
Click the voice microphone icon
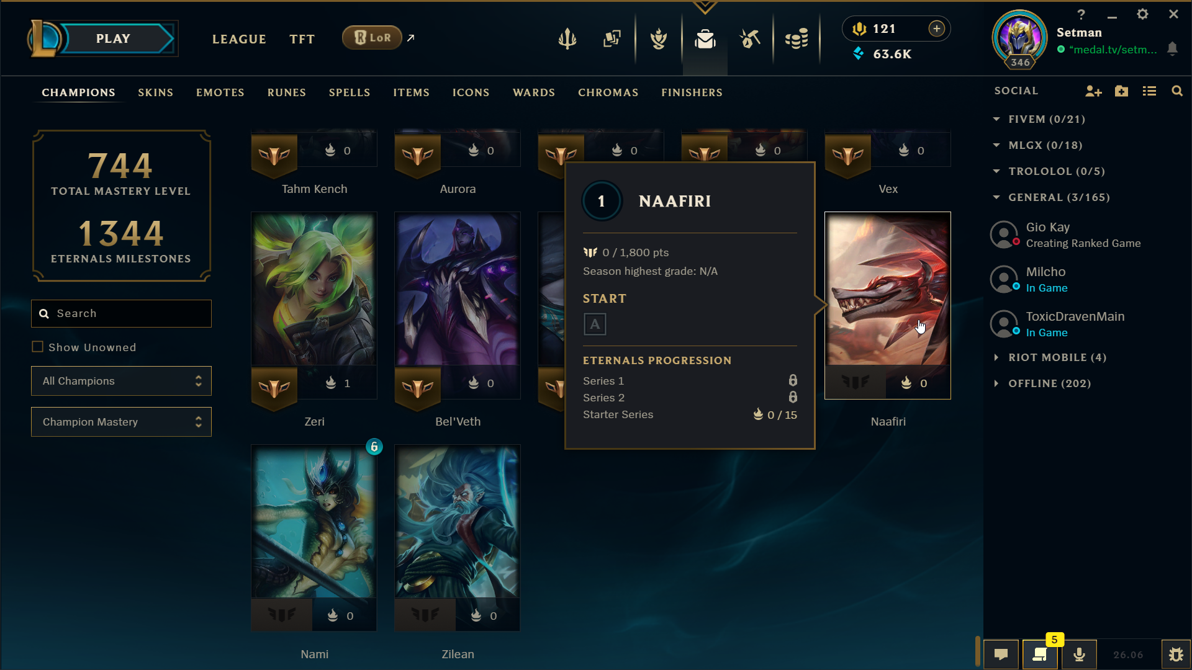(x=1079, y=654)
